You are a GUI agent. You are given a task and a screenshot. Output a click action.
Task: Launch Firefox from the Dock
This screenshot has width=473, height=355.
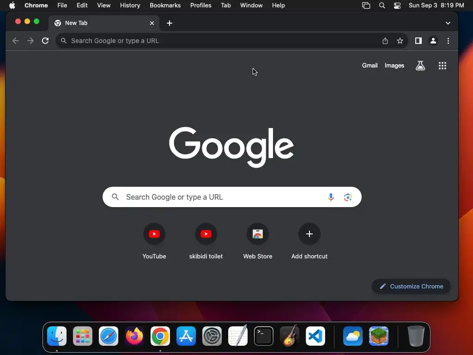pos(134,336)
